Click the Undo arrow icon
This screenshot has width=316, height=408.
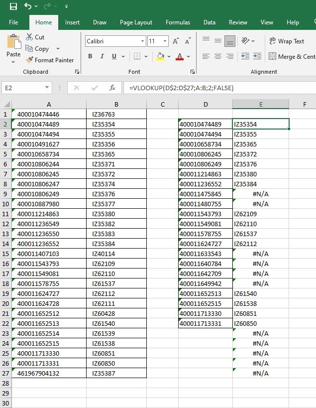pos(28,6)
